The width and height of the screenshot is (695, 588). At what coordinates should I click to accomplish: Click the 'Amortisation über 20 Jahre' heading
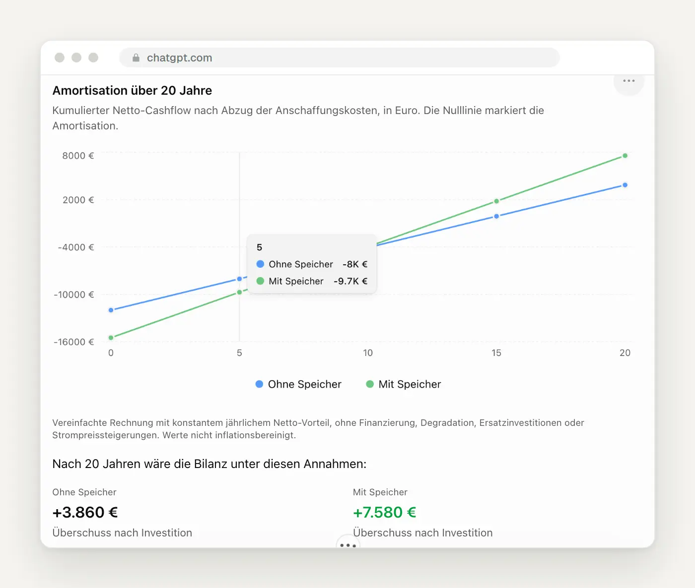132,90
